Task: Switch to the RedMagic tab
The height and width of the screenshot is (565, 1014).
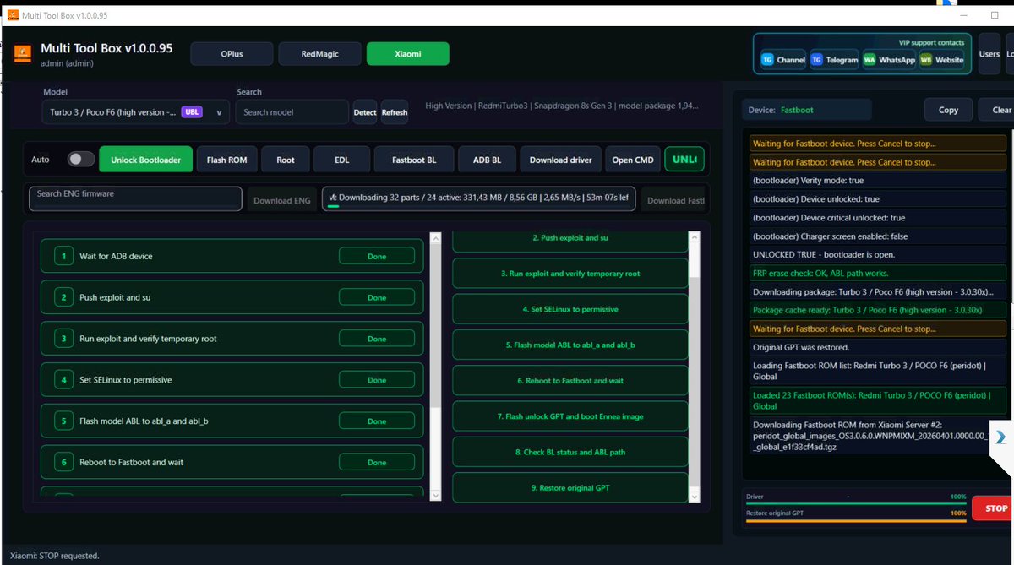Action: (320, 53)
